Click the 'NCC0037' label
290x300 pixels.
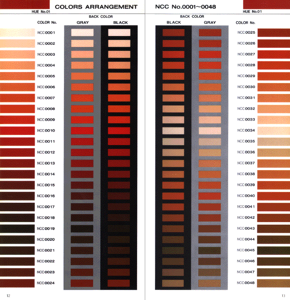246,163
